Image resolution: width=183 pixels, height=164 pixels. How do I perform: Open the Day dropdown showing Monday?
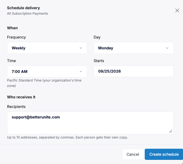coord(134,48)
